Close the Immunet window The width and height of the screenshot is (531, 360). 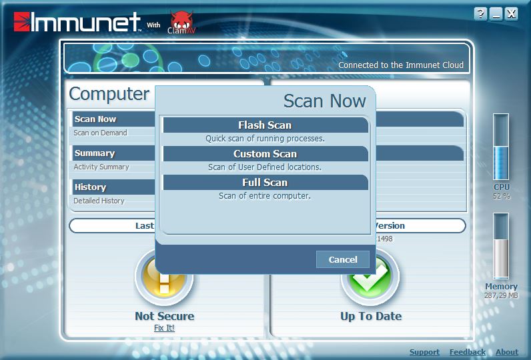pos(512,14)
